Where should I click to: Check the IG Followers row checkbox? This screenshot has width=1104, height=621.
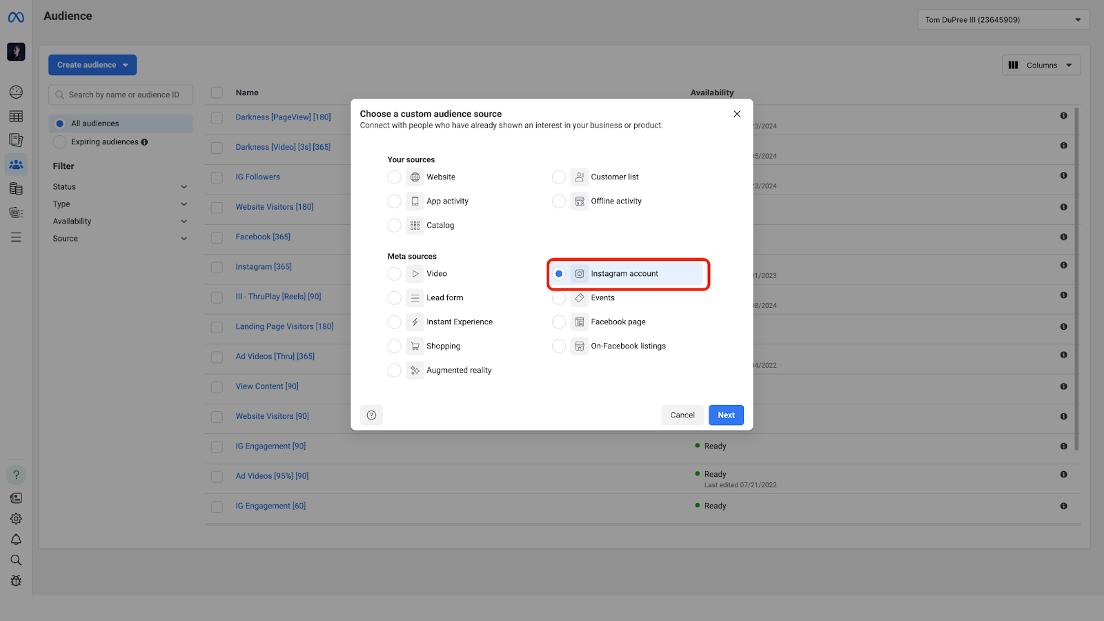coord(217,177)
